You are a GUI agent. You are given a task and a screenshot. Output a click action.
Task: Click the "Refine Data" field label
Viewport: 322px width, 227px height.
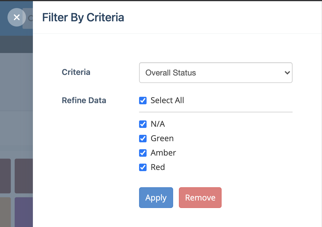(84, 101)
